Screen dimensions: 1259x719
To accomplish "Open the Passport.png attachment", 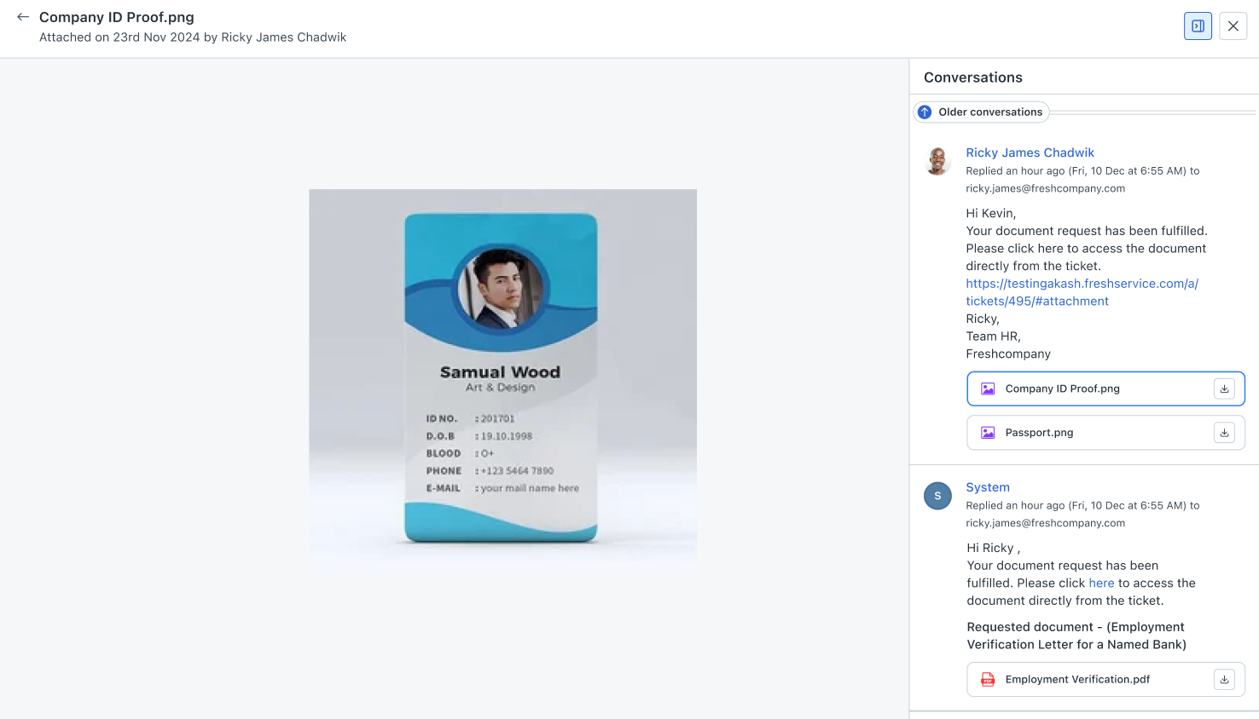I will pos(1105,433).
